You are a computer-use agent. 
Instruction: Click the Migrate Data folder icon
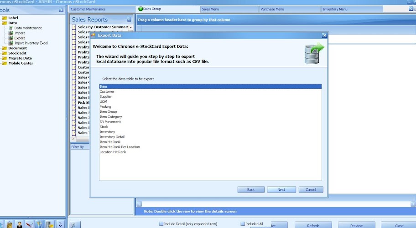pos(5,58)
